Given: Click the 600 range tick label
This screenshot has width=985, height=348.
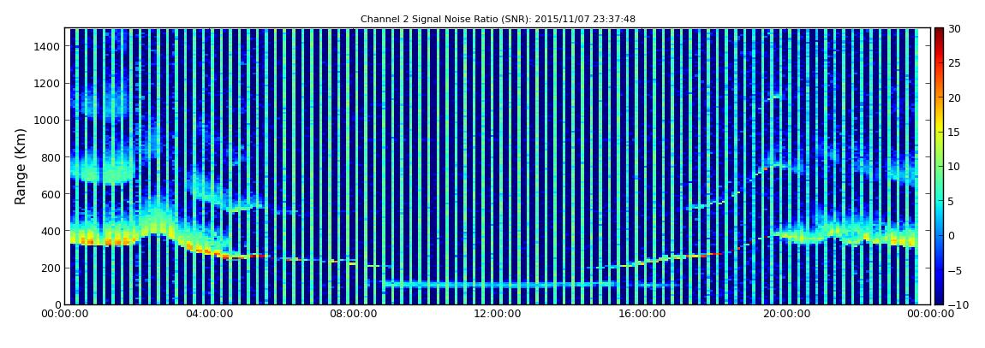Looking at the screenshot, I should pyautogui.click(x=51, y=194).
